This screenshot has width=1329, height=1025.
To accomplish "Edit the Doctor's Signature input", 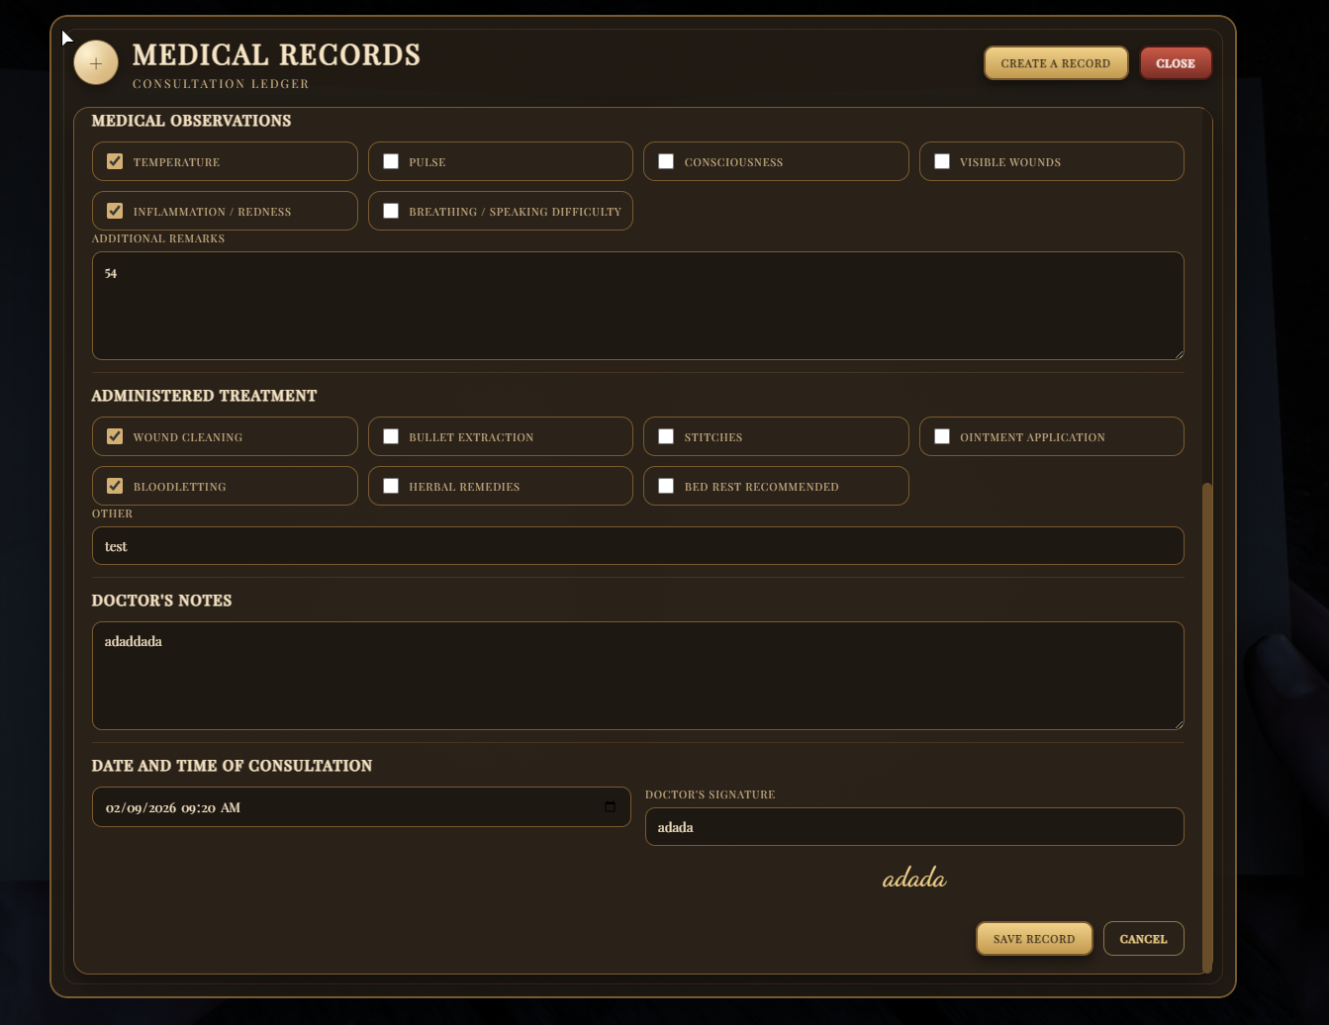I will point(914,827).
